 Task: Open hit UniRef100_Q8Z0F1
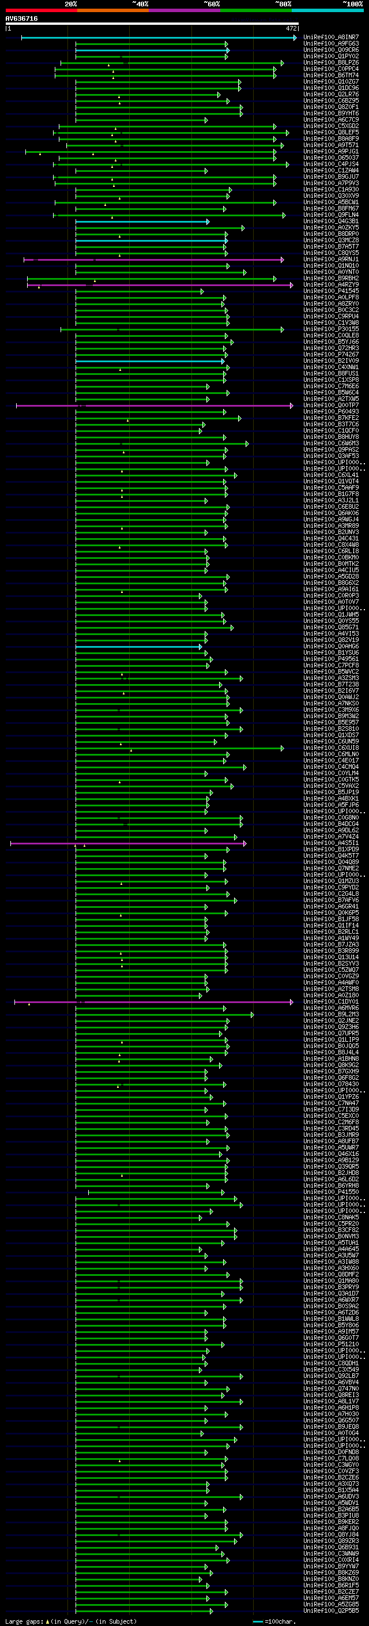point(331,107)
